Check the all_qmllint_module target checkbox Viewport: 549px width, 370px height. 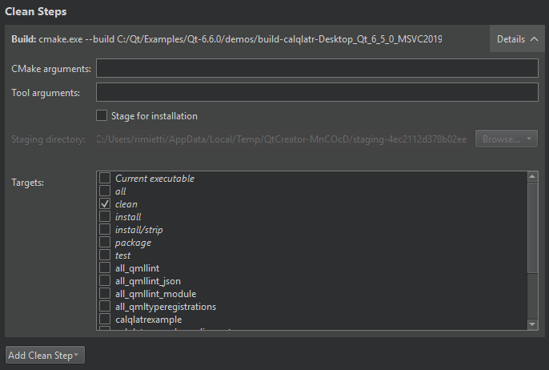(105, 294)
